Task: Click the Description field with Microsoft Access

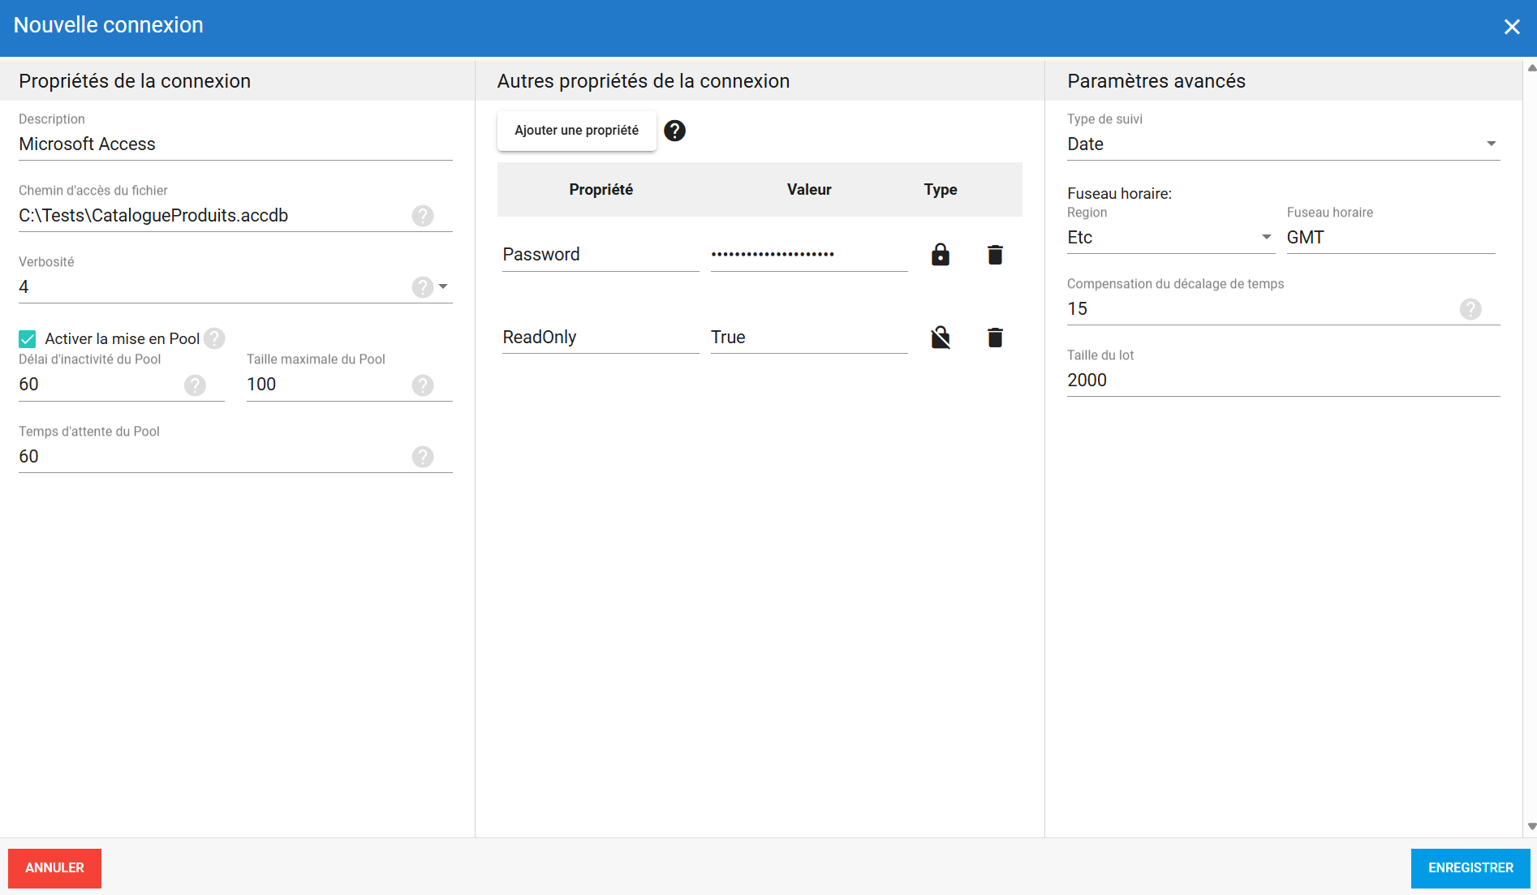Action: click(235, 144)
